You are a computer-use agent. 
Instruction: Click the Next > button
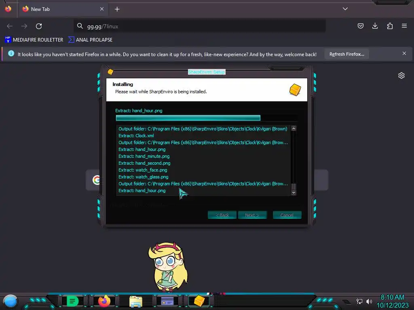pos(252,215)
